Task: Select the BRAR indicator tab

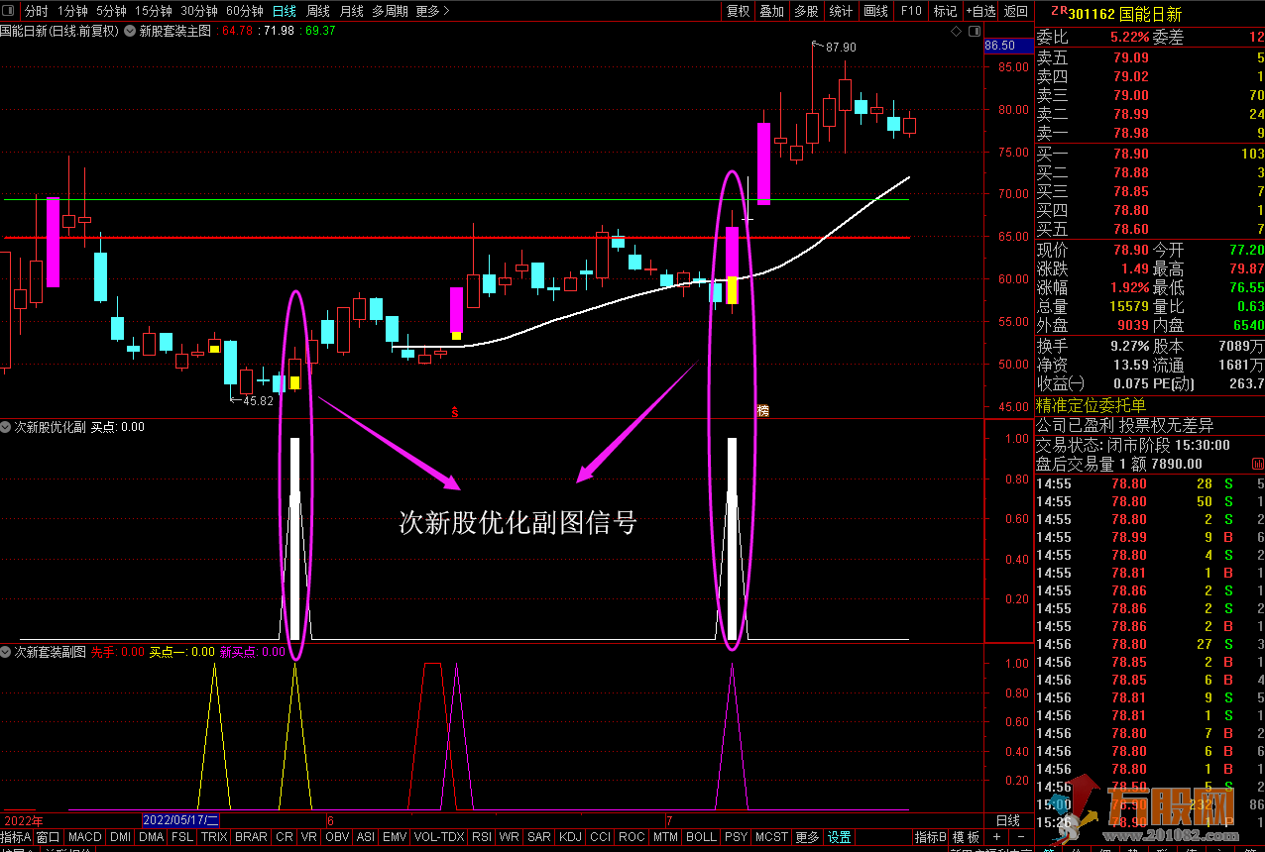Action: pyautogui.click(x=251, y=837)
